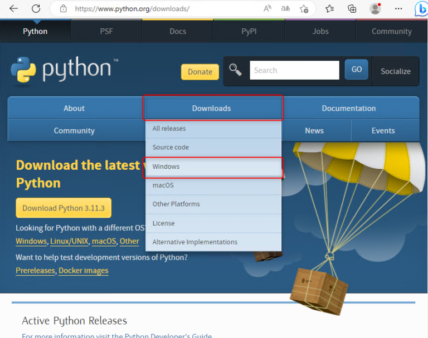
Task: Click inside the Search input field
Action: (294, 70)
